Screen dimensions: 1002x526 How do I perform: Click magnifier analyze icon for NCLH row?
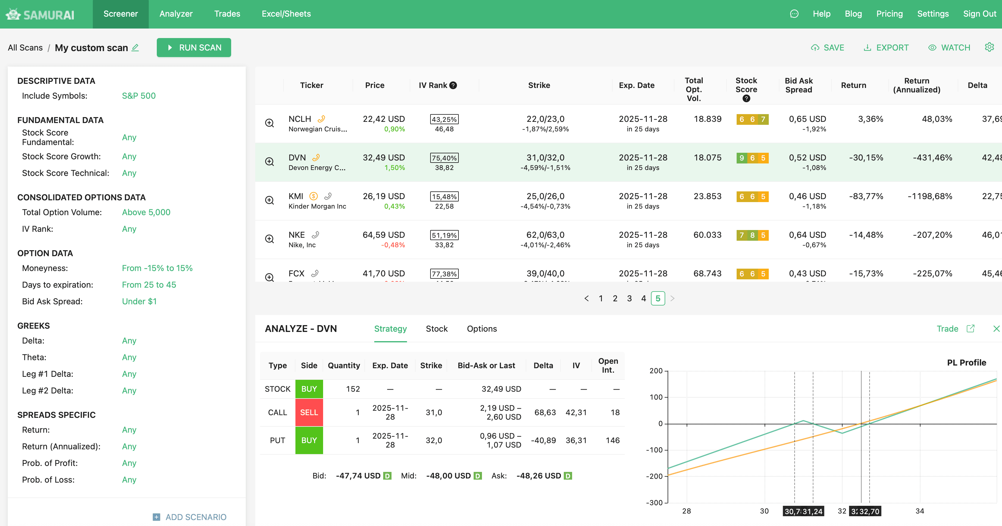point(270,123)
